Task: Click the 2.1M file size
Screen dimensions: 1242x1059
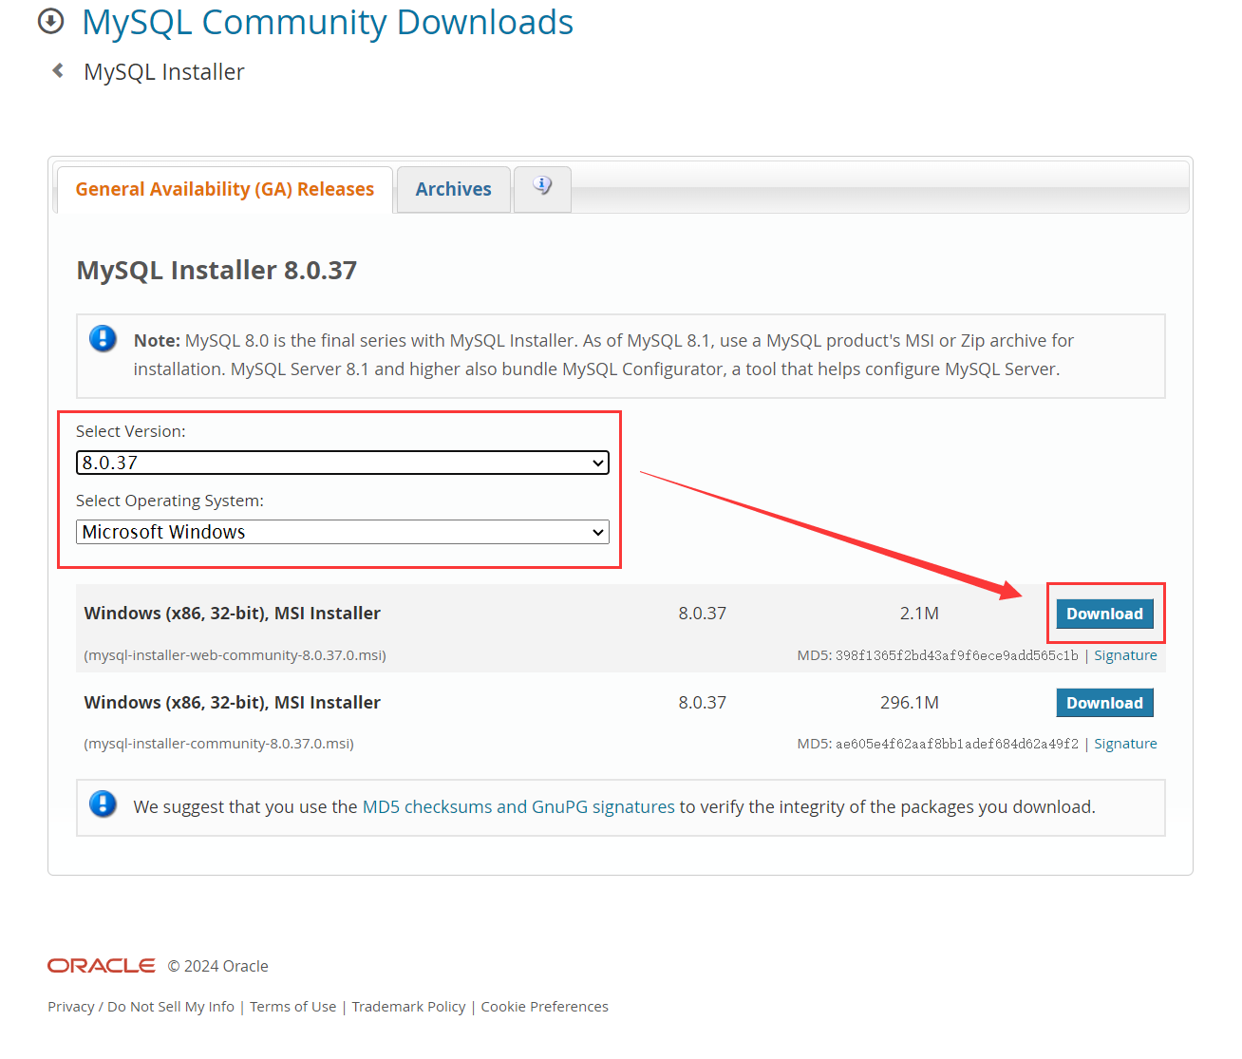Action: pos(919,614)
